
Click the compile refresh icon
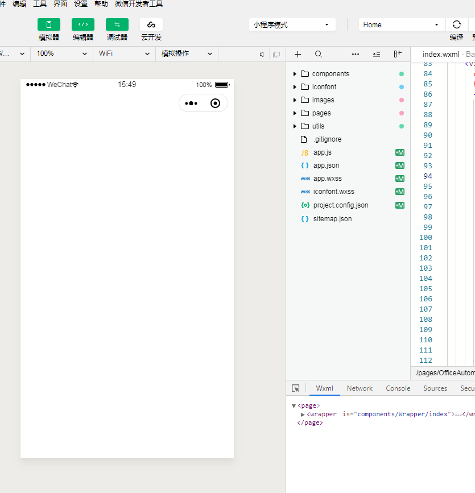pyautogui.click(x=456, y=24)
